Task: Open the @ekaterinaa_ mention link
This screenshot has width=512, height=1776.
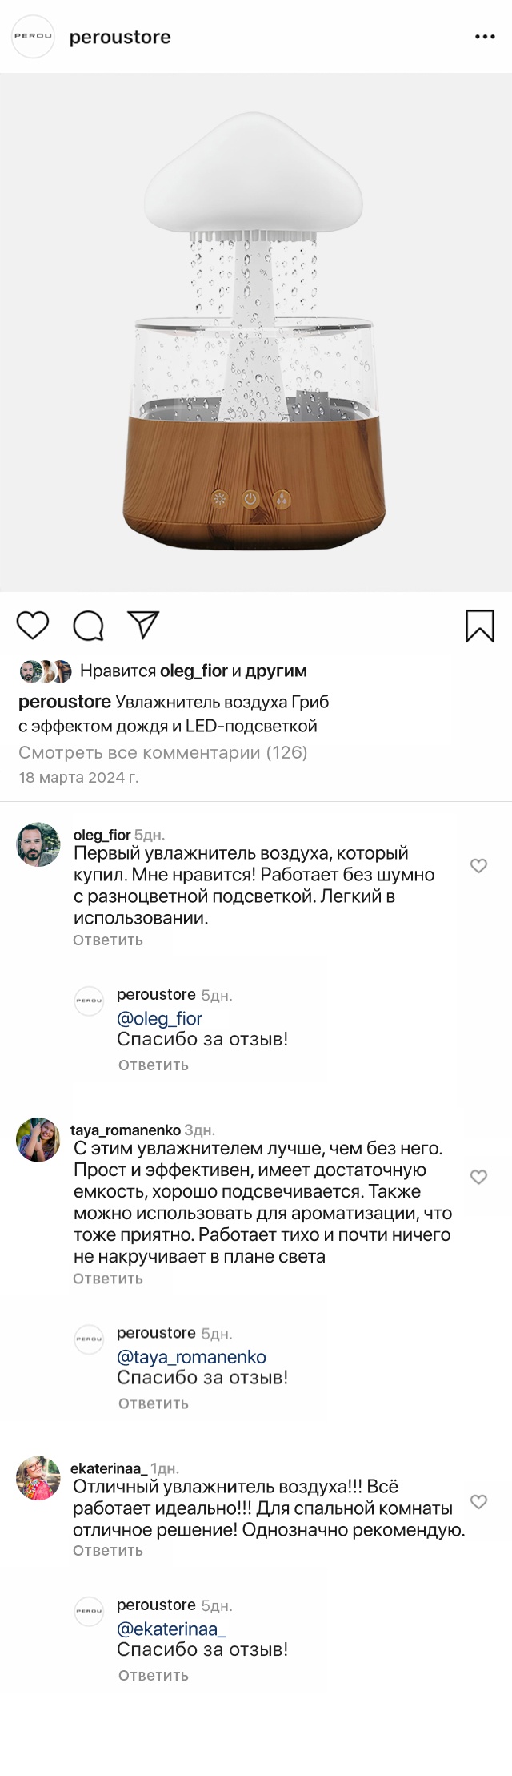Action: click(x=171, y=1629)
